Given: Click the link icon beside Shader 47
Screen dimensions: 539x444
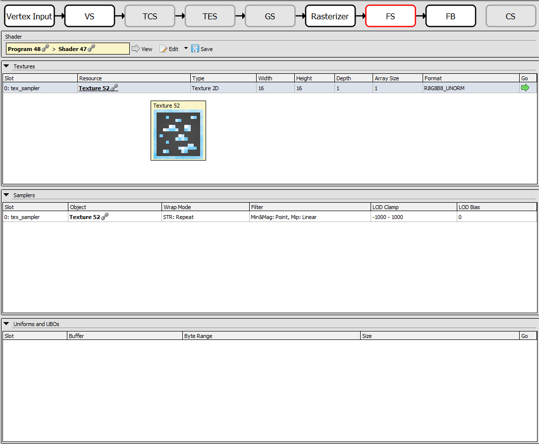Looking at the screenshot, I should [x=92, y=48].
